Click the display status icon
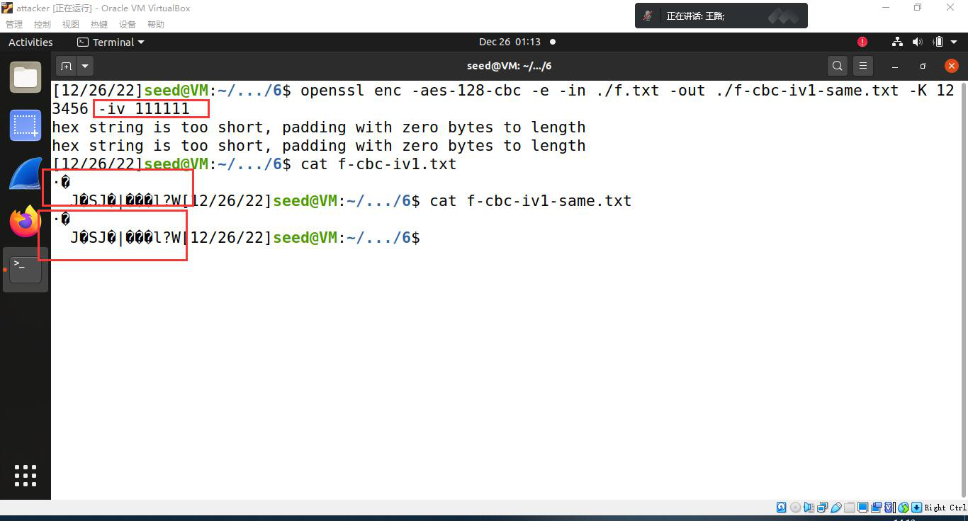The width and height of the screenshot is (968, 521). [862, 508]
